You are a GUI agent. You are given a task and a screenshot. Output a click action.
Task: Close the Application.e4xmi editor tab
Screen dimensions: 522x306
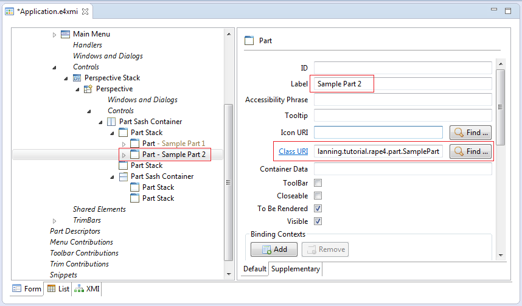pos(85,12)
